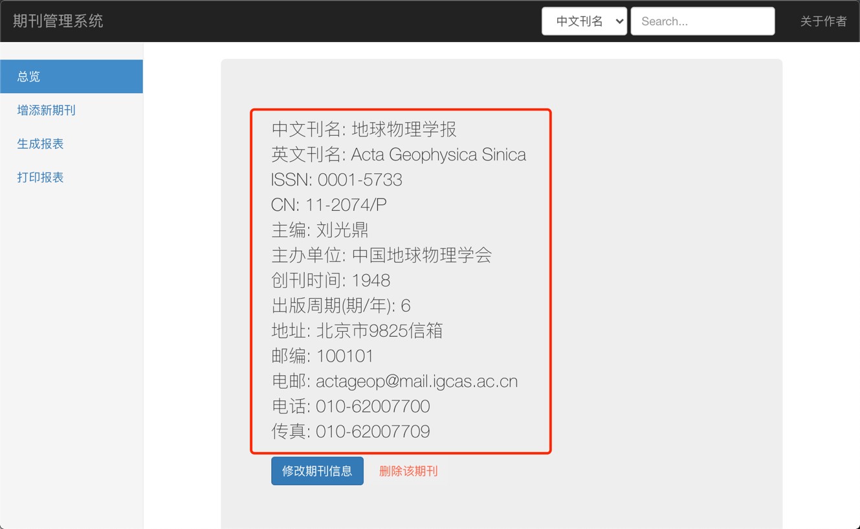The image size is (860, 529).
Task: Click the 电话: 010-62007700 line
Action: click(x=351, y=407)
